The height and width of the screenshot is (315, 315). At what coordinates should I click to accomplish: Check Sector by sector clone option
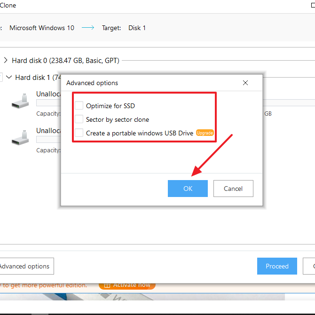[79, 119]
